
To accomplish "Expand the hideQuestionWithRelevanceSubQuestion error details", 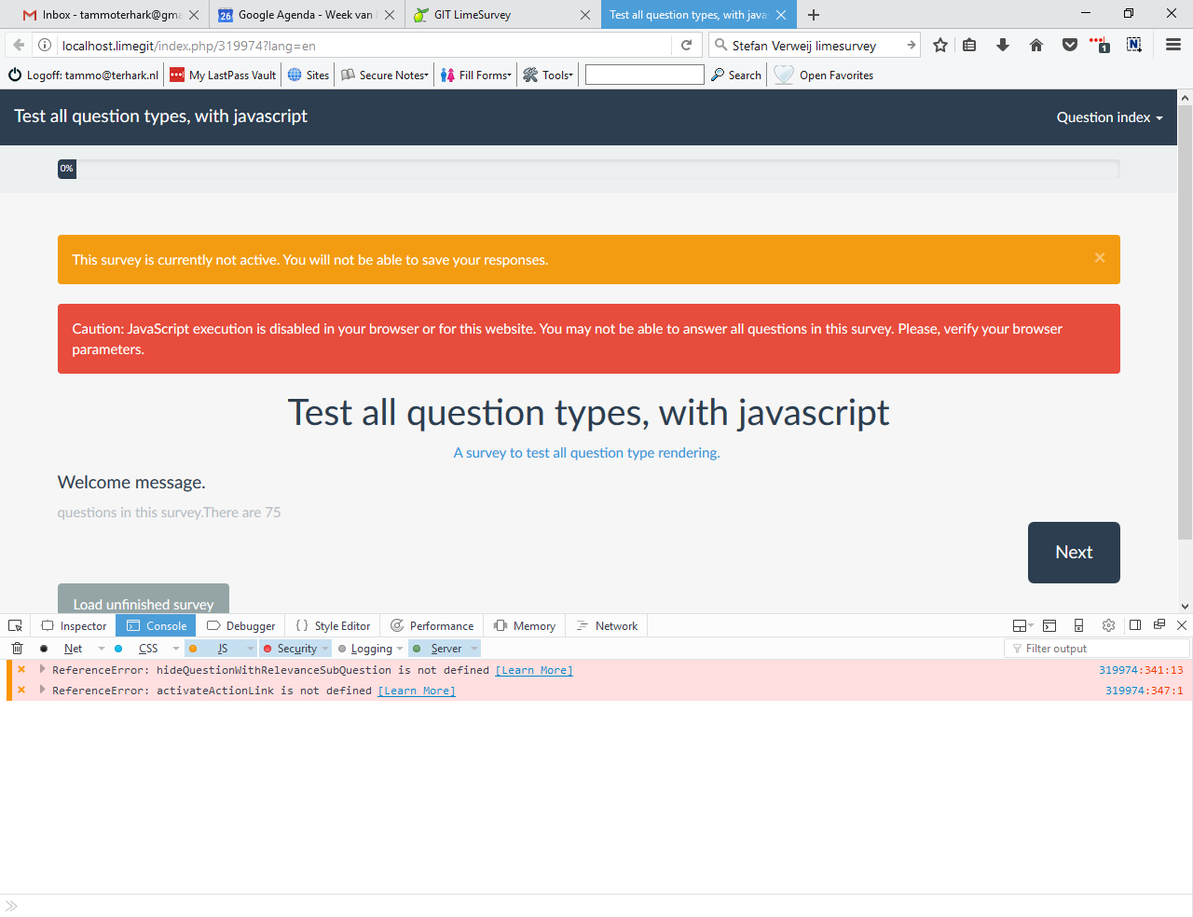I will pos(42,669).
